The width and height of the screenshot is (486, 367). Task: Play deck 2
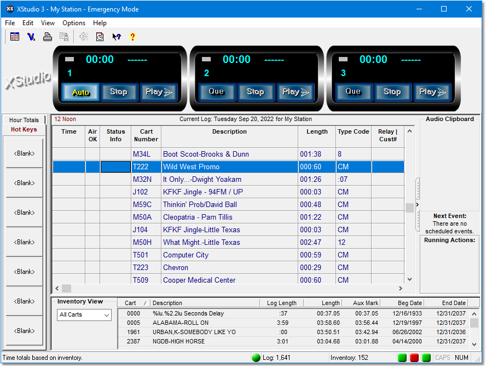pyautogui.click(x=296, y=92)
